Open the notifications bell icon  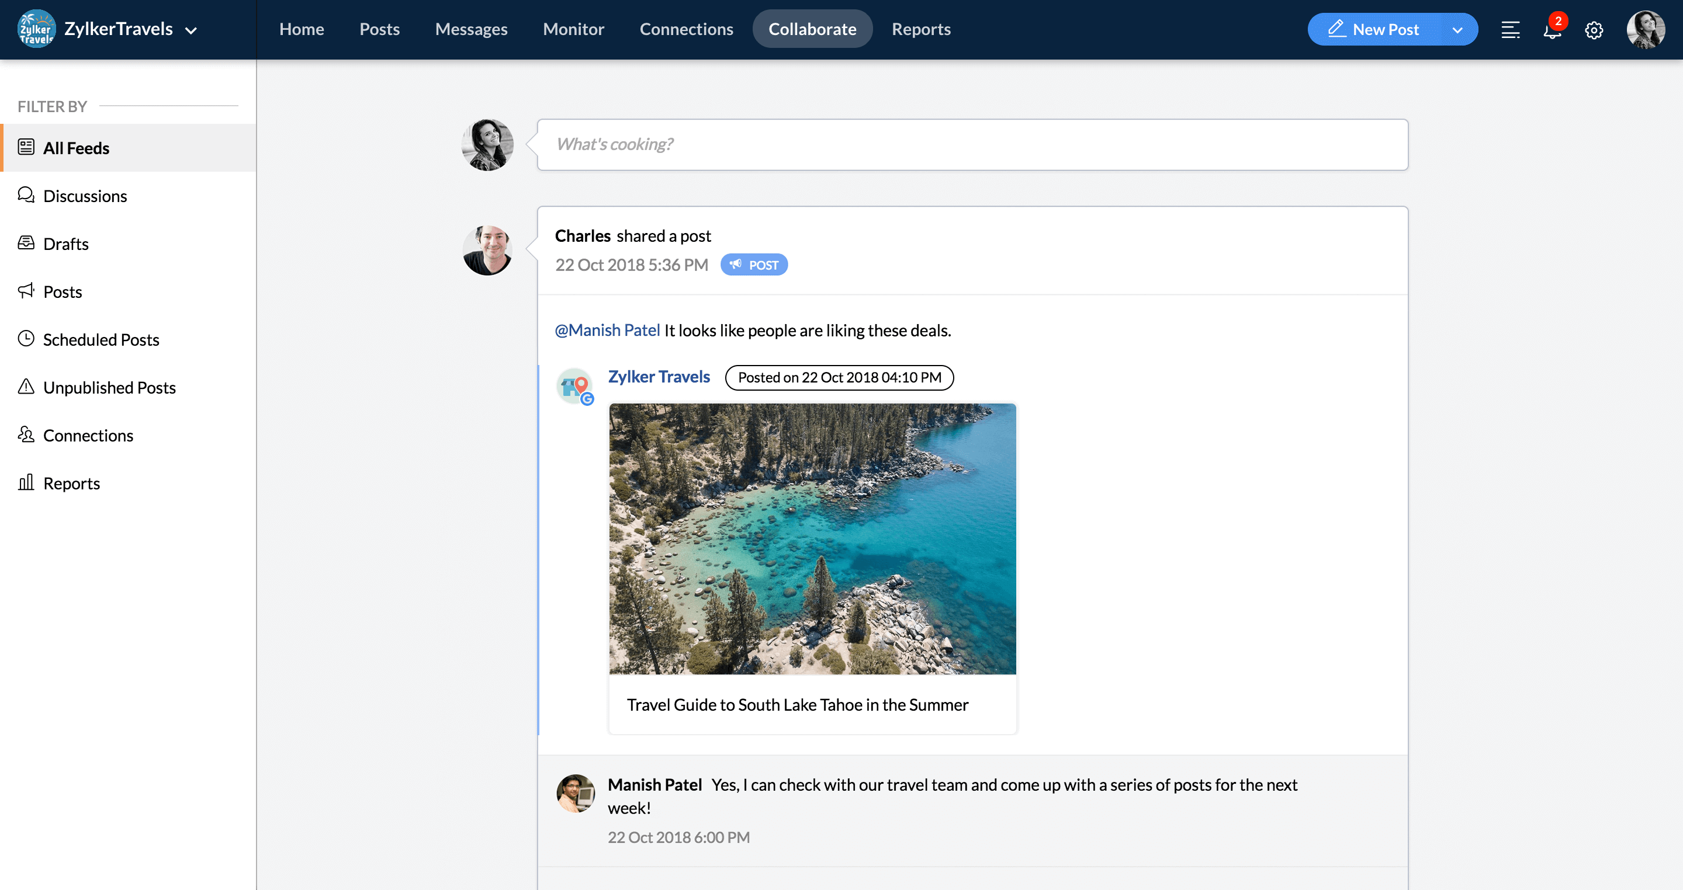(1552, 30)
